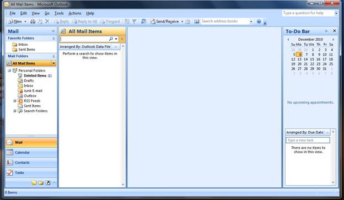
Task: Open Folder List icon at navigation bottom
Action: [x=41, y=183]
